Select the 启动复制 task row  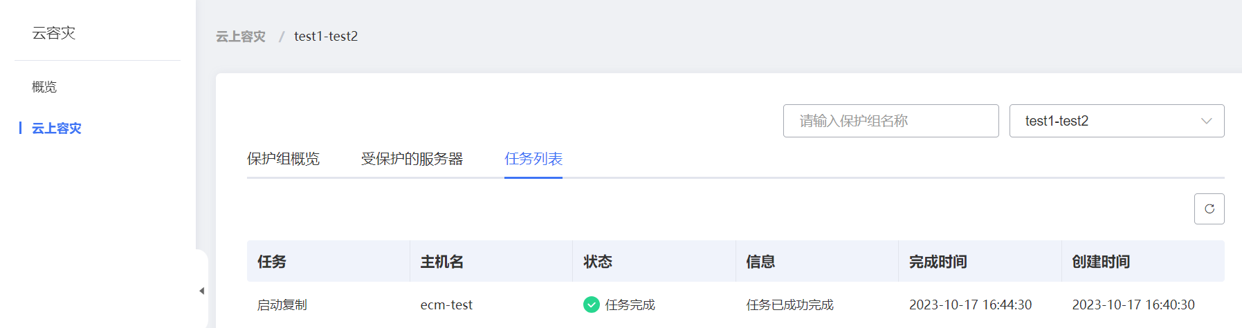click(282, 305)
